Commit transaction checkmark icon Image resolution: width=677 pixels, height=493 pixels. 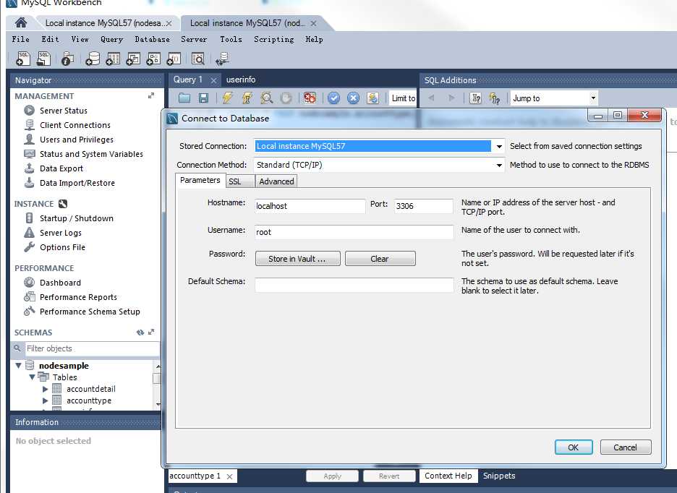333,98
